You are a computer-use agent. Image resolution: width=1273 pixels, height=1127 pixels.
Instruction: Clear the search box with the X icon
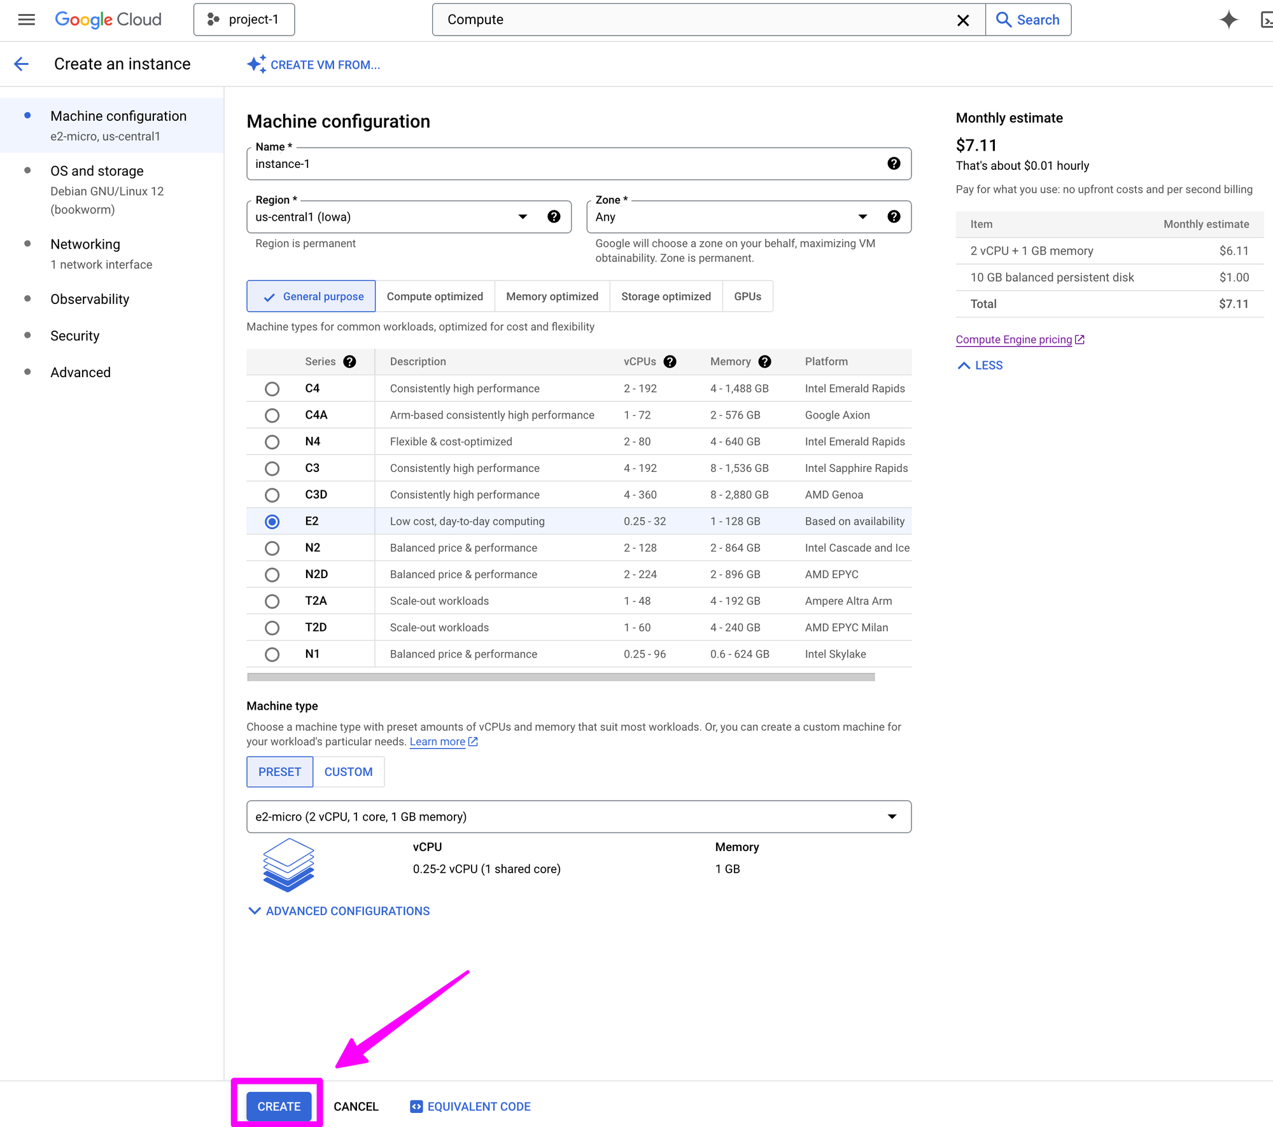tap(963, 20)
